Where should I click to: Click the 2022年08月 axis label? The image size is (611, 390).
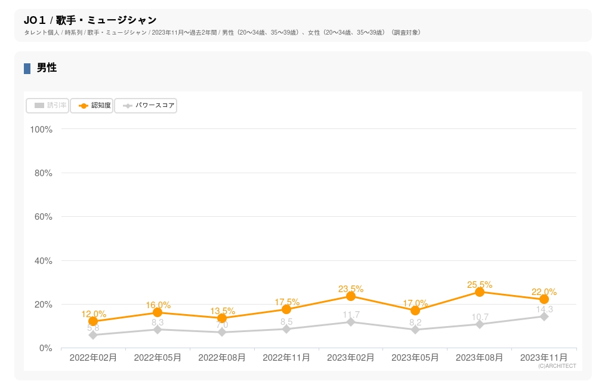click(x=222, y=358)
